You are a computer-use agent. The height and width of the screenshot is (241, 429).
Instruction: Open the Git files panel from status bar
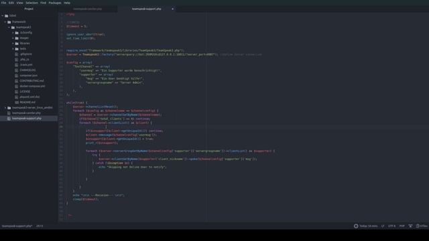422,226
